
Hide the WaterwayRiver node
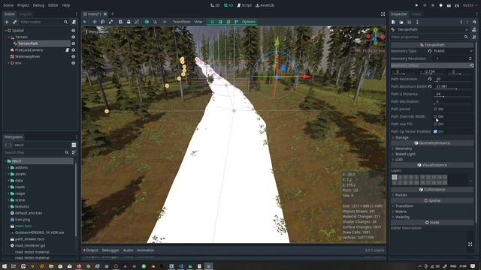(74, 57)
